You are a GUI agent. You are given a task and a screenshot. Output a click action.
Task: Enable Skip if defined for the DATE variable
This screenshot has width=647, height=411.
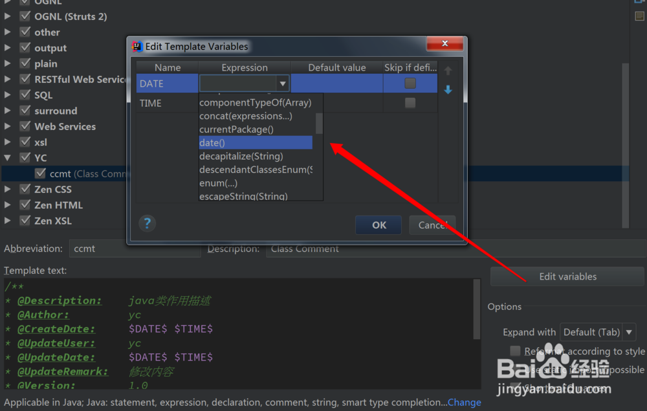point(410,83)
